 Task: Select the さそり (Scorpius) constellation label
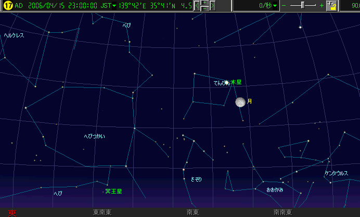pyautogui.click(x=196, y=179)
